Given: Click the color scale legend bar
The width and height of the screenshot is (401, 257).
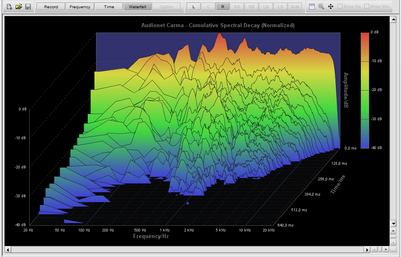Looking at the screenshot, I should (x=365, y=90).
